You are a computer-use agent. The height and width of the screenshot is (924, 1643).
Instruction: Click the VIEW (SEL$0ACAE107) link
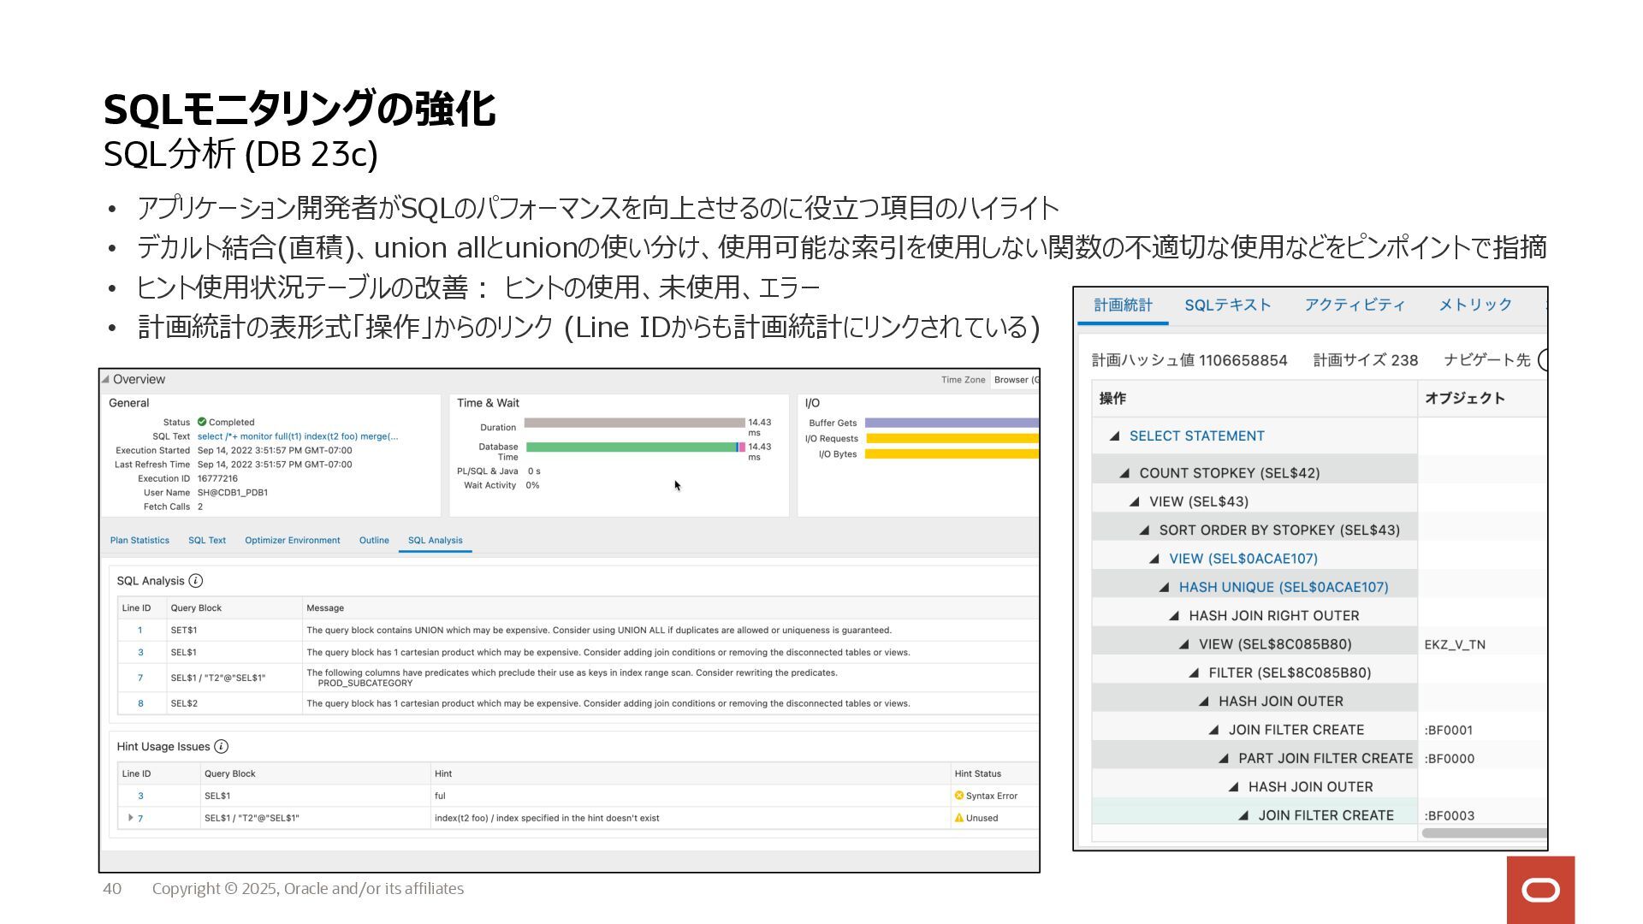coord(1243,559)
